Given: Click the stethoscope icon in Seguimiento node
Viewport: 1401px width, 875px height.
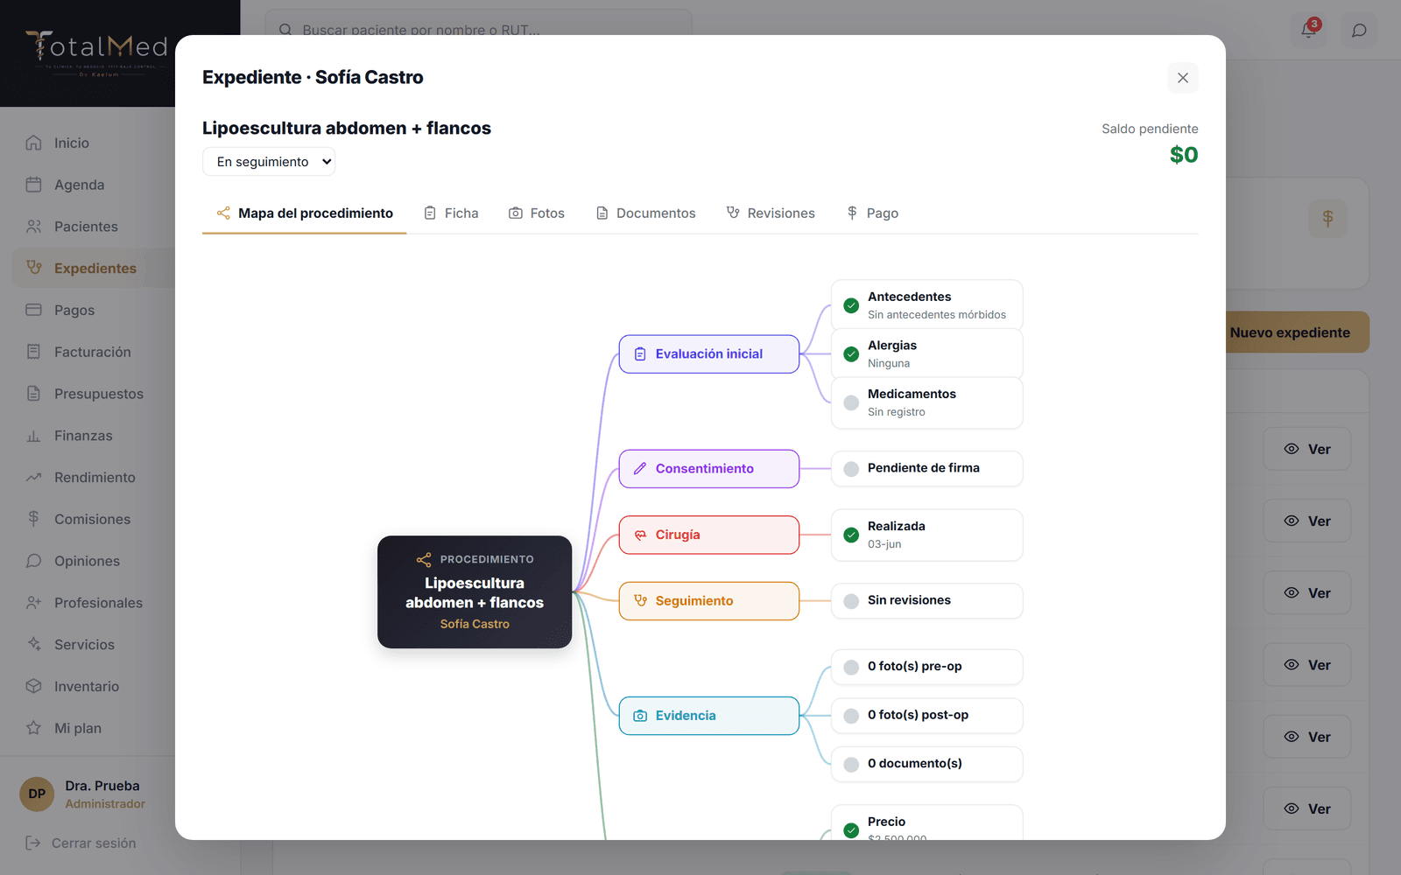Looking at the screenshot, I should coord(640,601).
